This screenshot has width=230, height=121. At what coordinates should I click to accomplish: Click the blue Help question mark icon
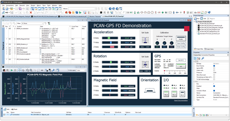point(110,9)
